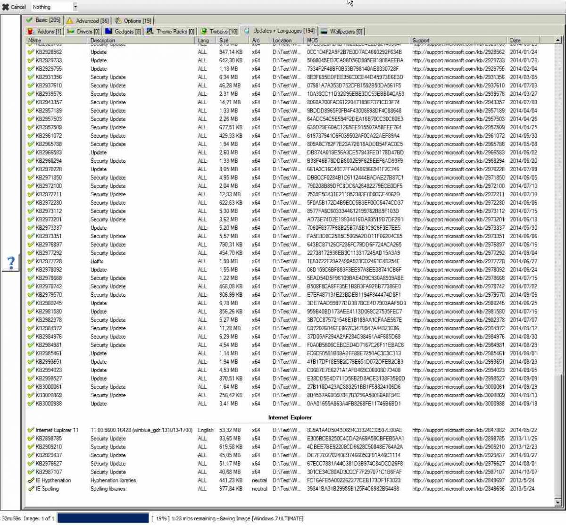Click the green check icon beside KB3000988
Screen dimensions: 566x525
click(31, 404)
